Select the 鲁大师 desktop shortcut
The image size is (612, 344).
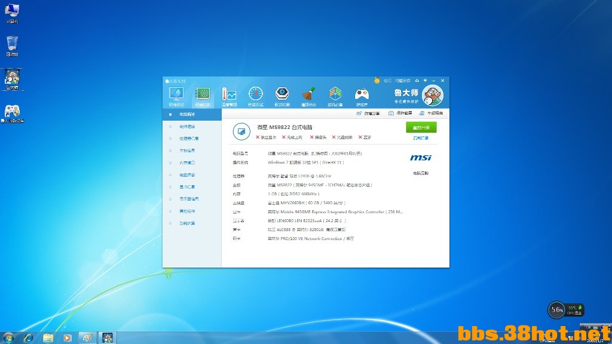tap(12, 79)
